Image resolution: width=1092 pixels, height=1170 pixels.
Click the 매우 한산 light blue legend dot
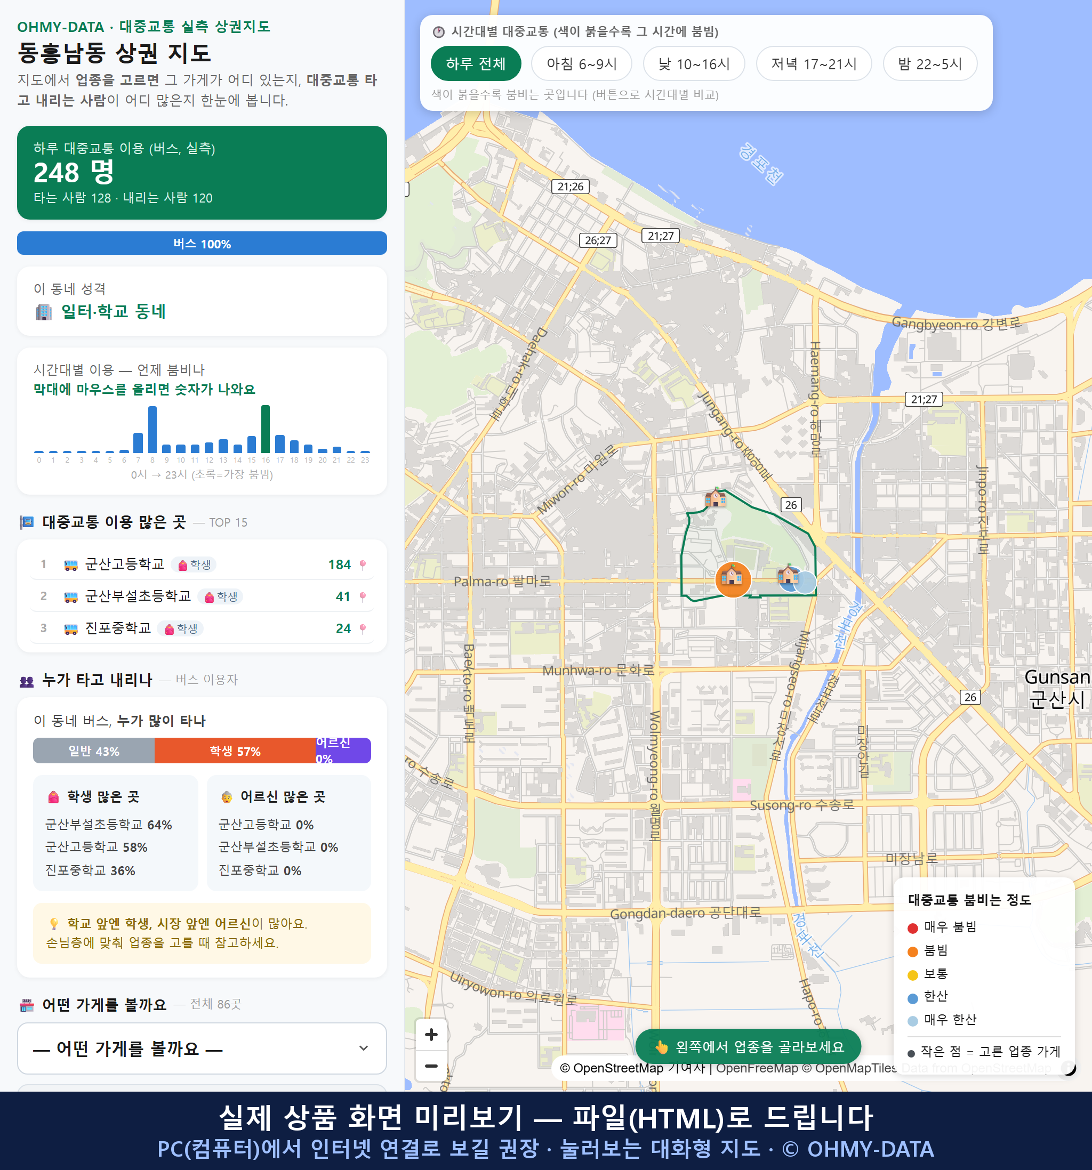(x=912, y=1021)
